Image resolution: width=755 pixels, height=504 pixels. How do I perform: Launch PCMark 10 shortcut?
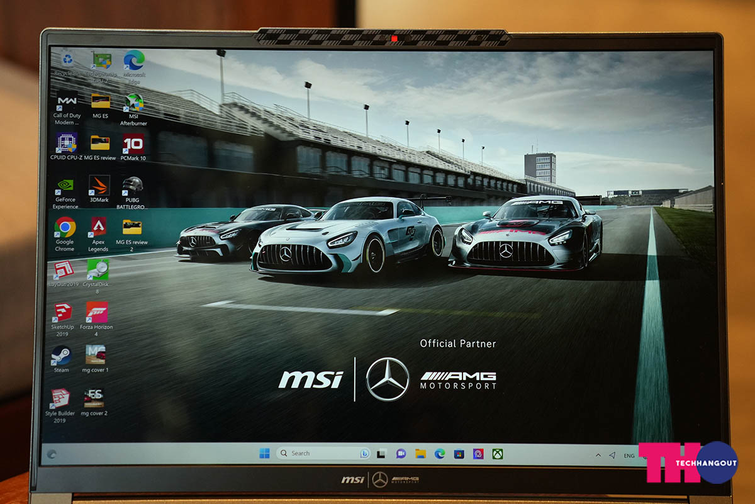click(x=133, y=147)
